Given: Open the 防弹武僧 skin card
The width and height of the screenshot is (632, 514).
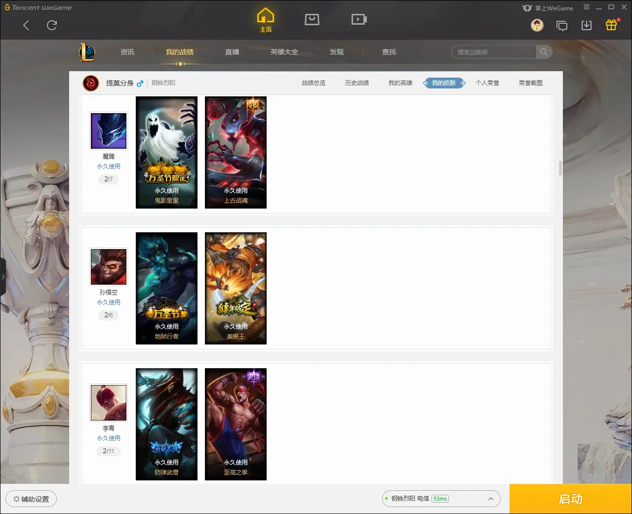Looking at the screenshot, I should pos(167,424).
